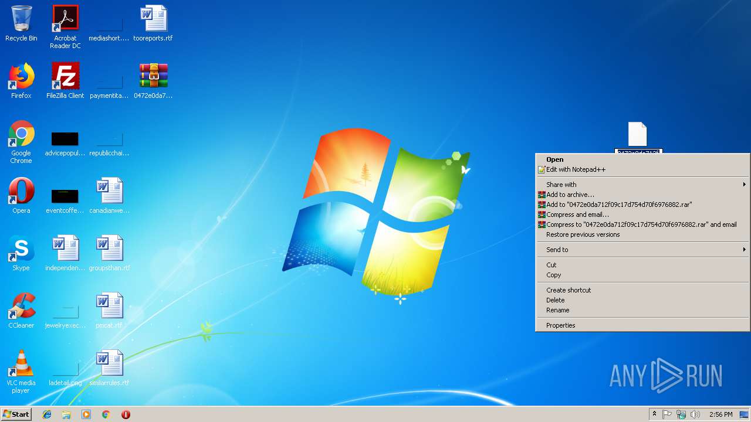Show hidden tray icons arrow
Image resolution: width=751 pixels, height=422 pixels.
[x=654, y=414]
